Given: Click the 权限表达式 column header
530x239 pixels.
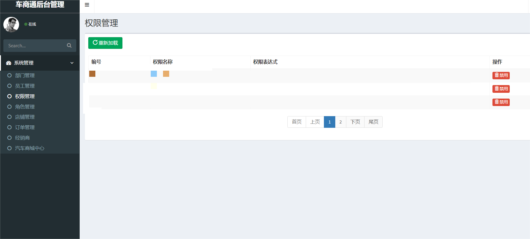Looking at the screenshot, I should pos(265,62).
